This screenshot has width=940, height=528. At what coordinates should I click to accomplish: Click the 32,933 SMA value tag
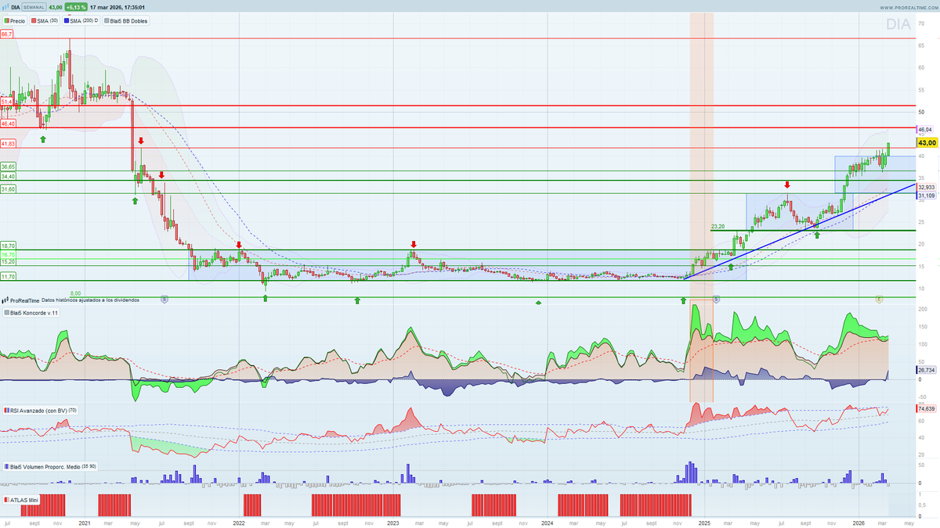[927, 187]
